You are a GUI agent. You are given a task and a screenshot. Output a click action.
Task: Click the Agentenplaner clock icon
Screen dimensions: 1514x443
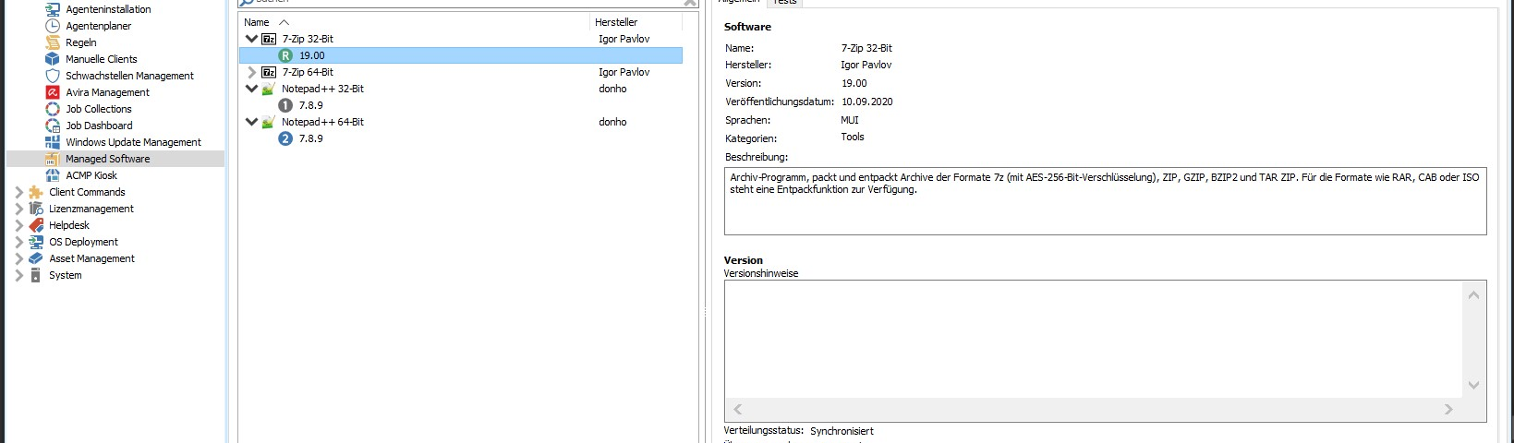click(53, 26)
